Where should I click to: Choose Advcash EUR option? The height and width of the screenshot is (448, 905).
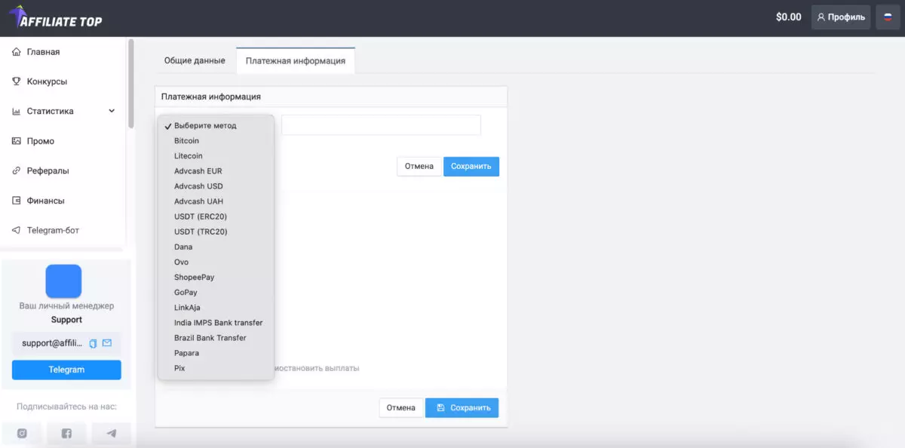coord(215,171)
